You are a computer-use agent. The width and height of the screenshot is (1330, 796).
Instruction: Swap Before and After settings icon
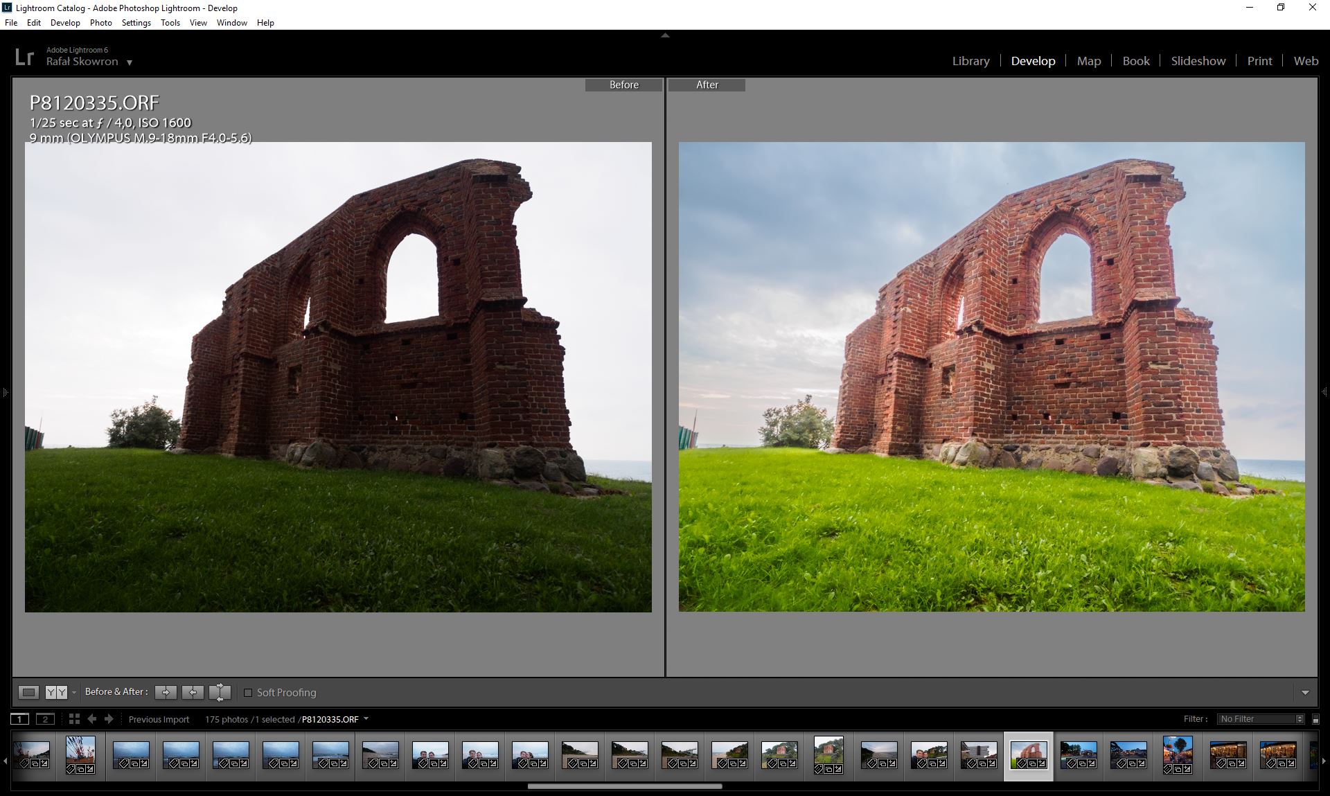[220, 692]
